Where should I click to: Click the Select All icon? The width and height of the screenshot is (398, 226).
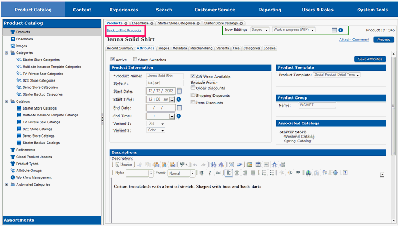tap(231, 165)
